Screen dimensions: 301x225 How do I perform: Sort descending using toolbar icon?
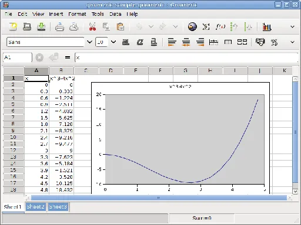[248, 26]
